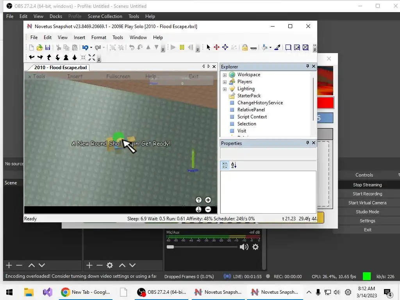Open the Window menu in Novetus

pos(138,37)
